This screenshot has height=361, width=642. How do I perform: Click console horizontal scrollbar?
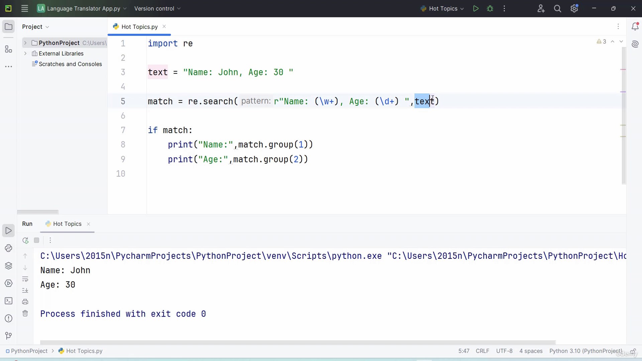(x=298, y=342)
